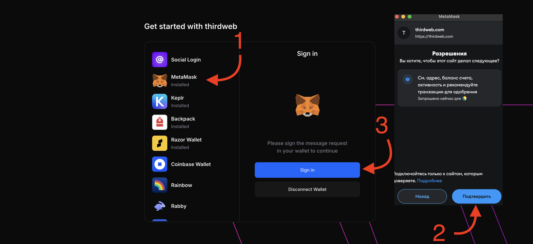Click the blue Sign in button

(x=307, y=170)
